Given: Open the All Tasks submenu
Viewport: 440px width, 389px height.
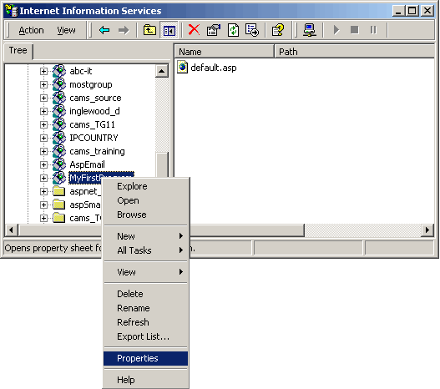Looking at the screenshot, I should (x=145, y=250).
